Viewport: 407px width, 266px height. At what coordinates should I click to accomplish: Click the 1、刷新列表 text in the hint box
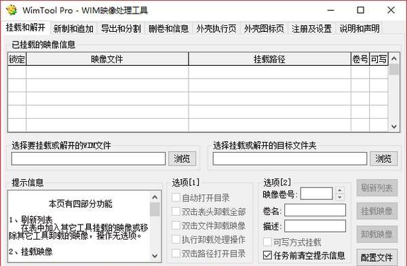[x=31, y=221]
